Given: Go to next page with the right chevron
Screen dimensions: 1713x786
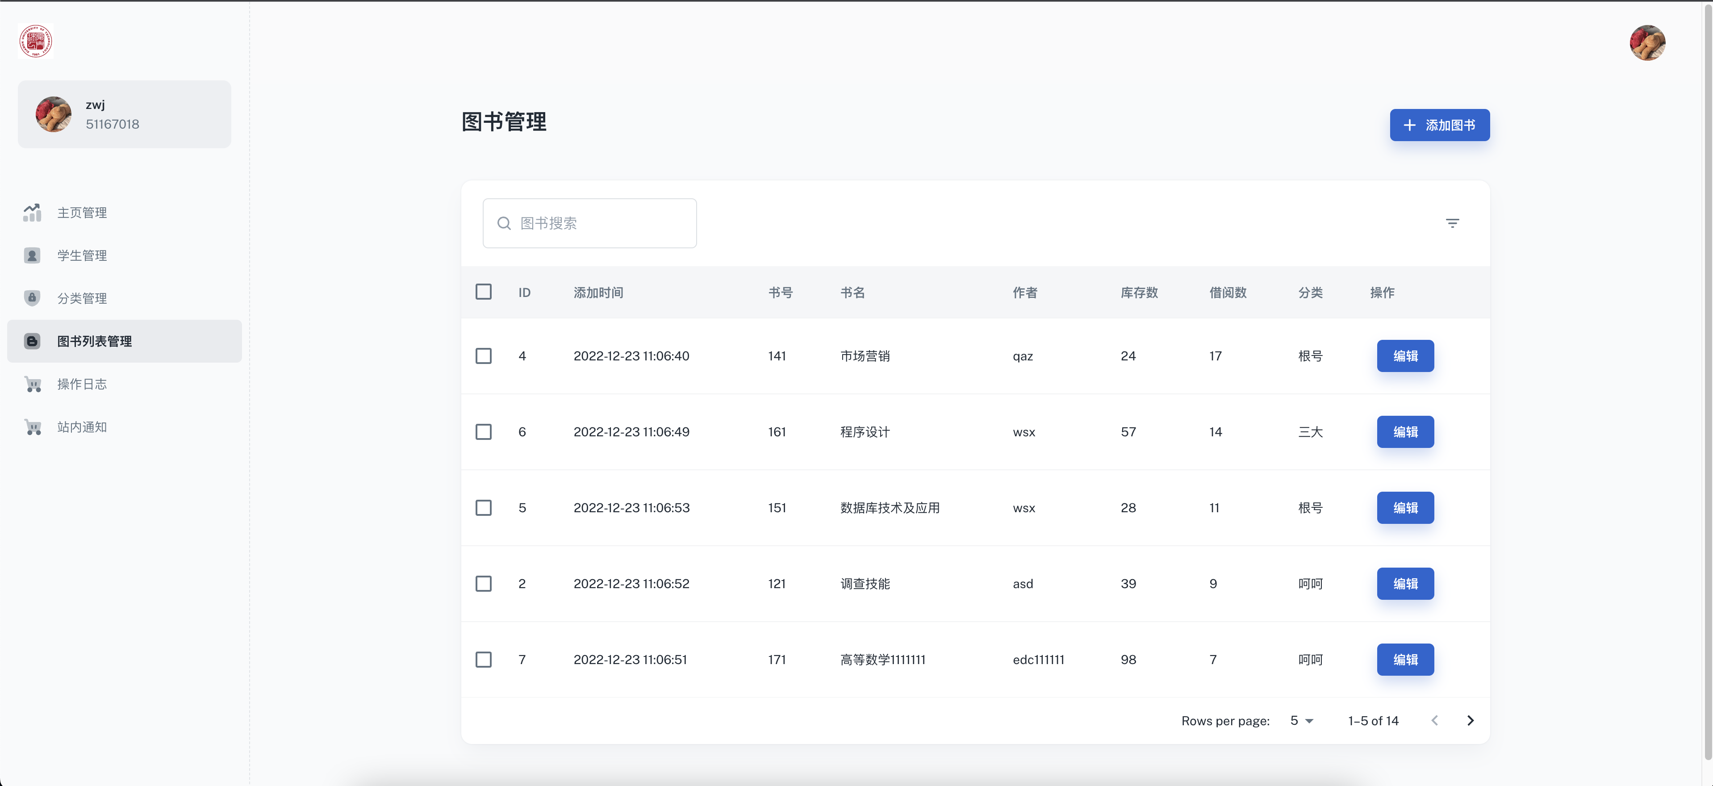Looking at the screenshot, I should tap(1470, 720).
